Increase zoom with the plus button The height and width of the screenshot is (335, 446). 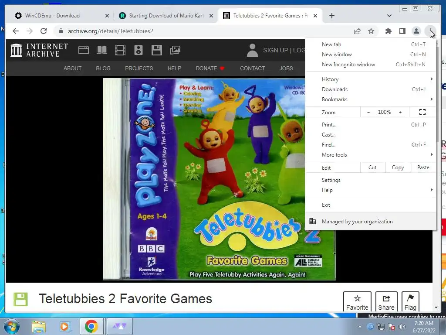400,112
